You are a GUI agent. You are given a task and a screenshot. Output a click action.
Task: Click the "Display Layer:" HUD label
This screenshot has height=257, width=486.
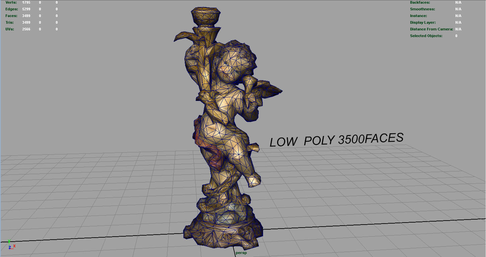[423, 22]
